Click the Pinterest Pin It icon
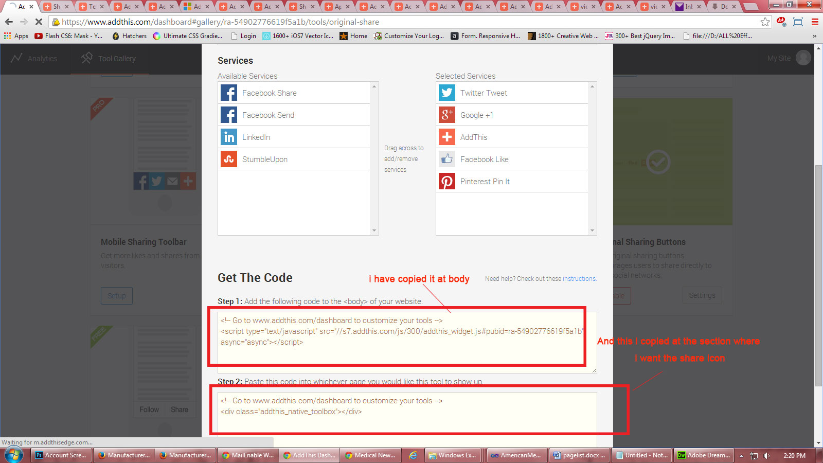The width and height of the screenshot is (823, 463). click(447, 182)
